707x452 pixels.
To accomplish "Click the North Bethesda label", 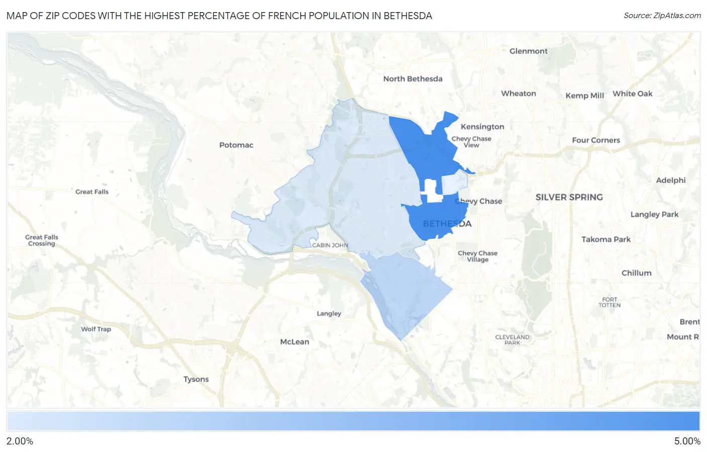I will pyautogui.click(x=413, y=79).
